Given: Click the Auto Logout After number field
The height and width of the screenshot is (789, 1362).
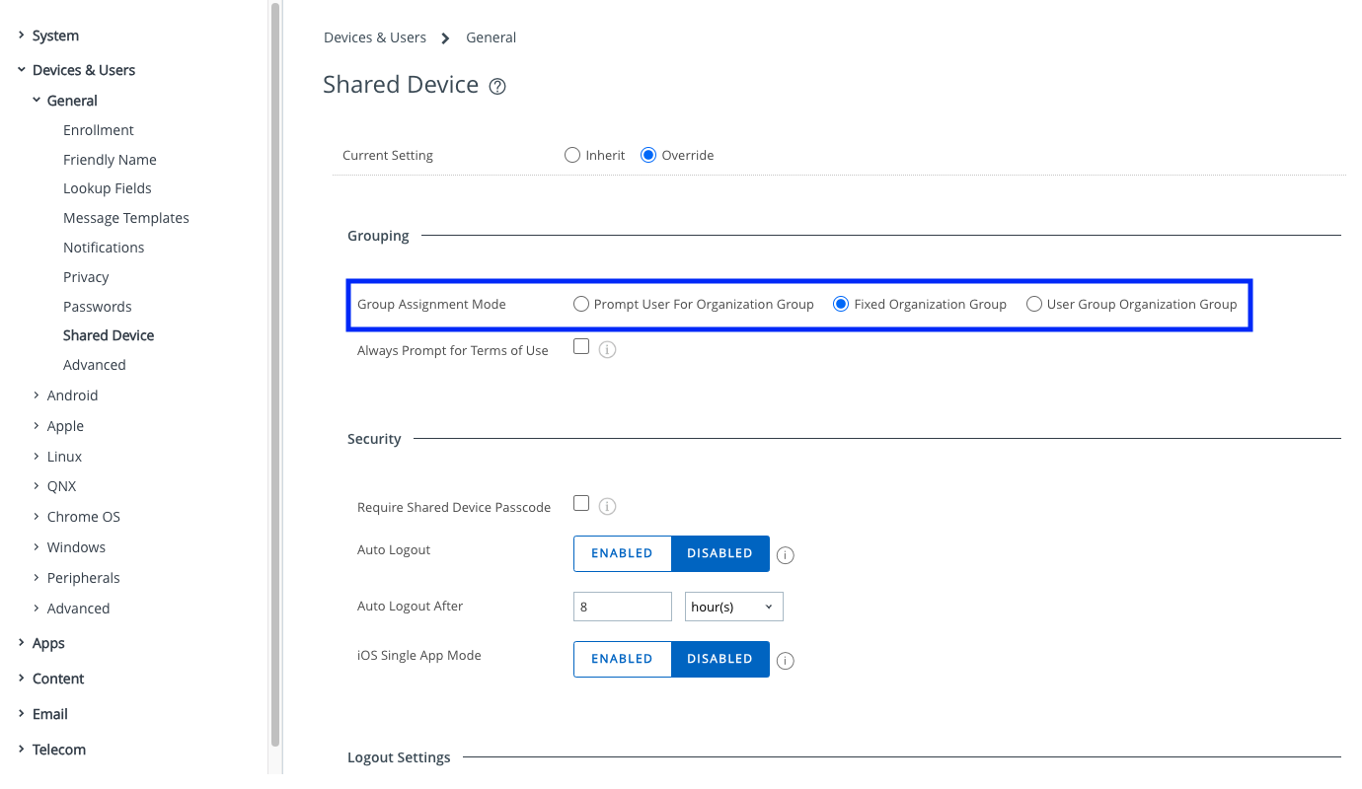Looking at the screenshot, I should pyautogui.click(x=622, y=607).
